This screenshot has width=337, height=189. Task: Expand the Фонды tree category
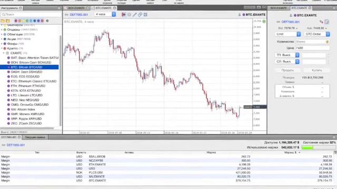click(2, 44)
